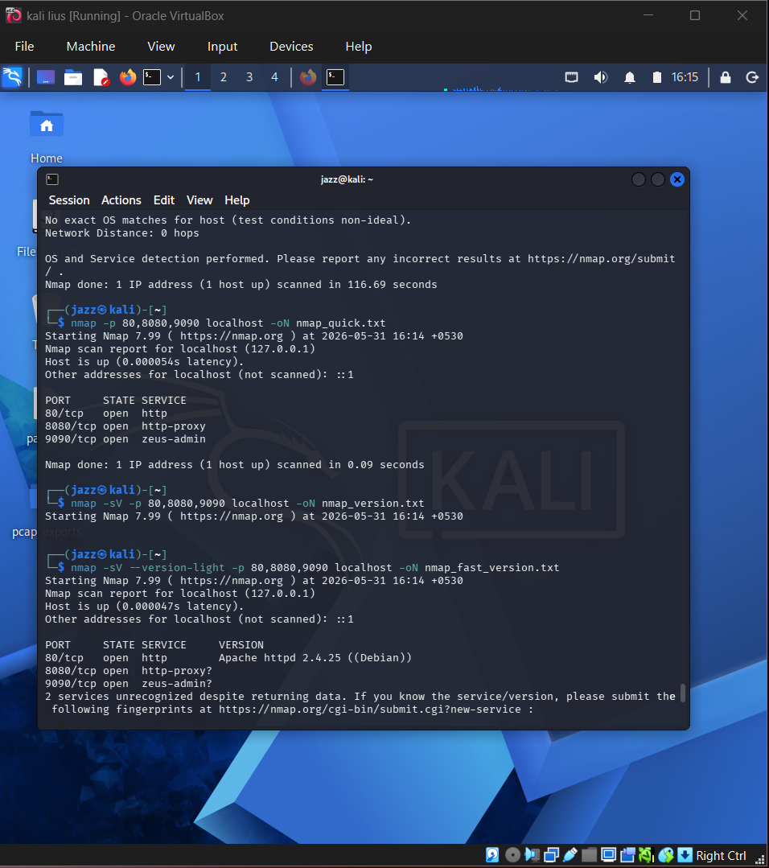
Task: Click the network connection tray icon
Action: [x=571, y=77]
